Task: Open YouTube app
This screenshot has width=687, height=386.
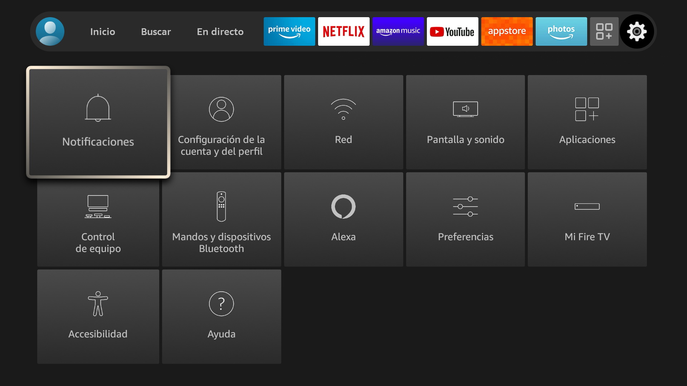Action: (x=452, y=31)
